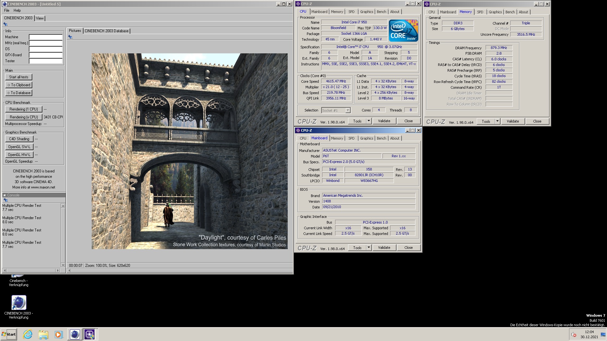Open CINEBENCH 2003 Verknüpfung desktop icon

coord(19,307)
